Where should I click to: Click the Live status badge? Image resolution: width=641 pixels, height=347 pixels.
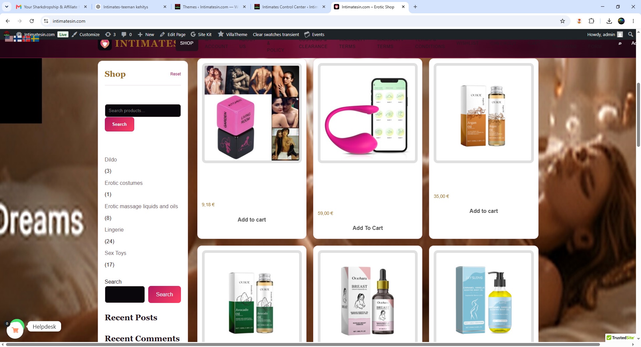[63, 34]
